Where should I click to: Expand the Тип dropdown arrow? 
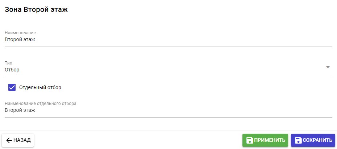(328, 67)
